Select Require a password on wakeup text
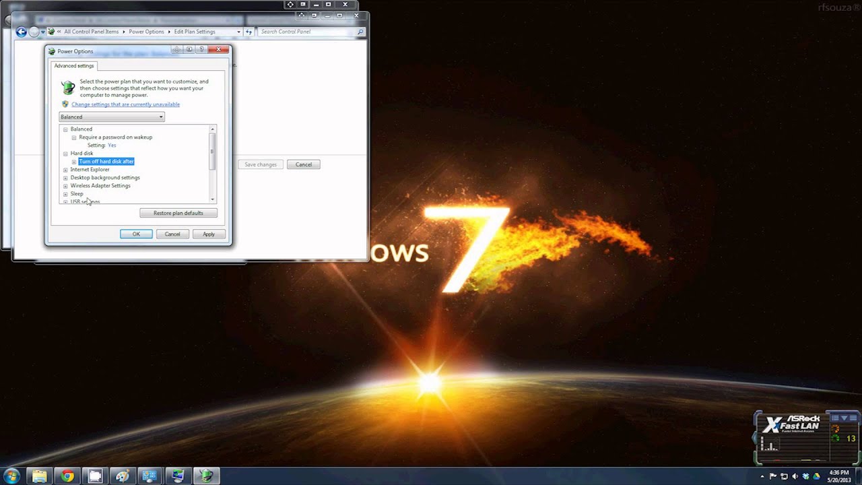The height and width of the screenshot is (485, 862). pyautogui.click(x=116, y=137)
